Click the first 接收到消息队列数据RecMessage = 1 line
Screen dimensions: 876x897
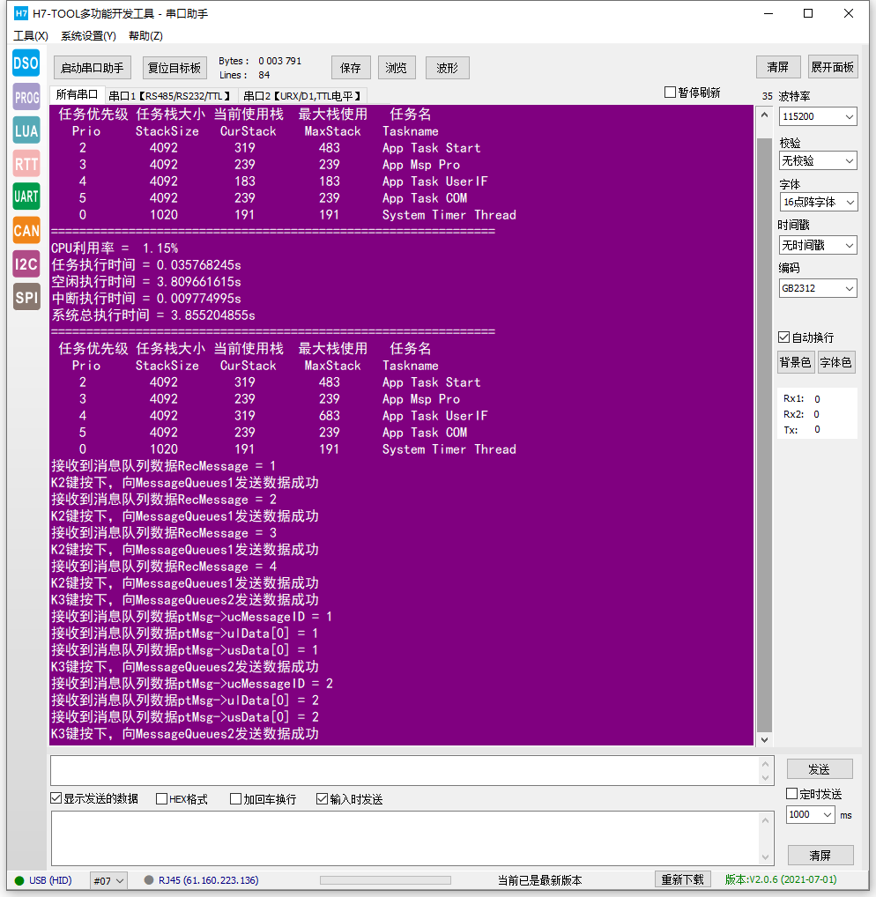(x=164, y=465)
